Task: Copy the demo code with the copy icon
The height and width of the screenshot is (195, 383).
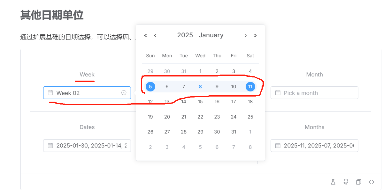Action: [359, 182]
